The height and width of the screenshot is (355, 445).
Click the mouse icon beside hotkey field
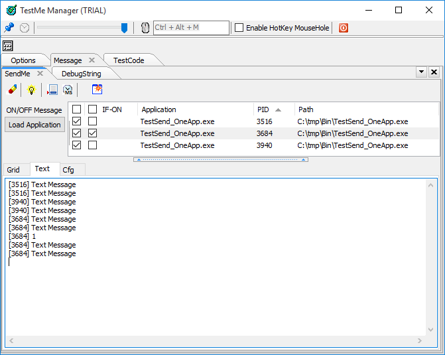pos(145,28)
